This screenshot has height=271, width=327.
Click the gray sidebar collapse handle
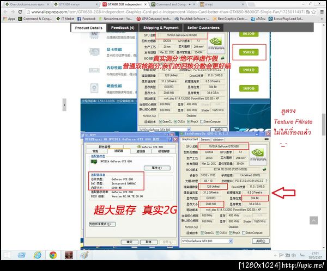64,105
